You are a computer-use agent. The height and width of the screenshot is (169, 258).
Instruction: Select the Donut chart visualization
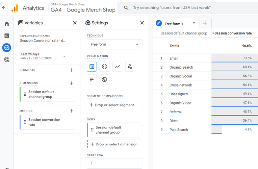(x=105, y=67)
